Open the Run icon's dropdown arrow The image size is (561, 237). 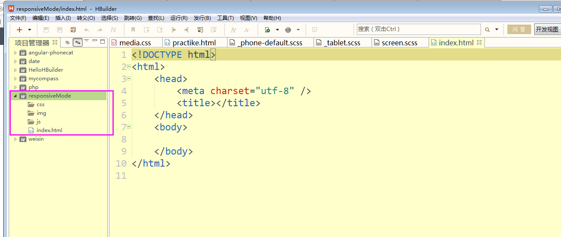coord(277,30)
